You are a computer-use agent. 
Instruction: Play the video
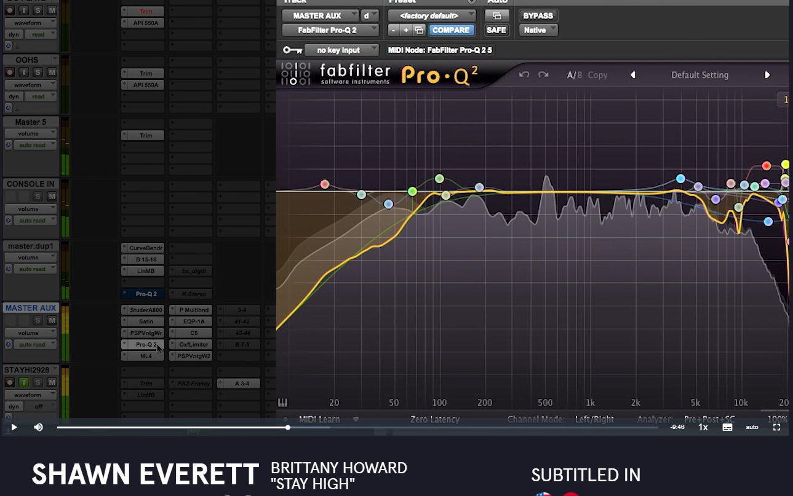coord(14,427)
